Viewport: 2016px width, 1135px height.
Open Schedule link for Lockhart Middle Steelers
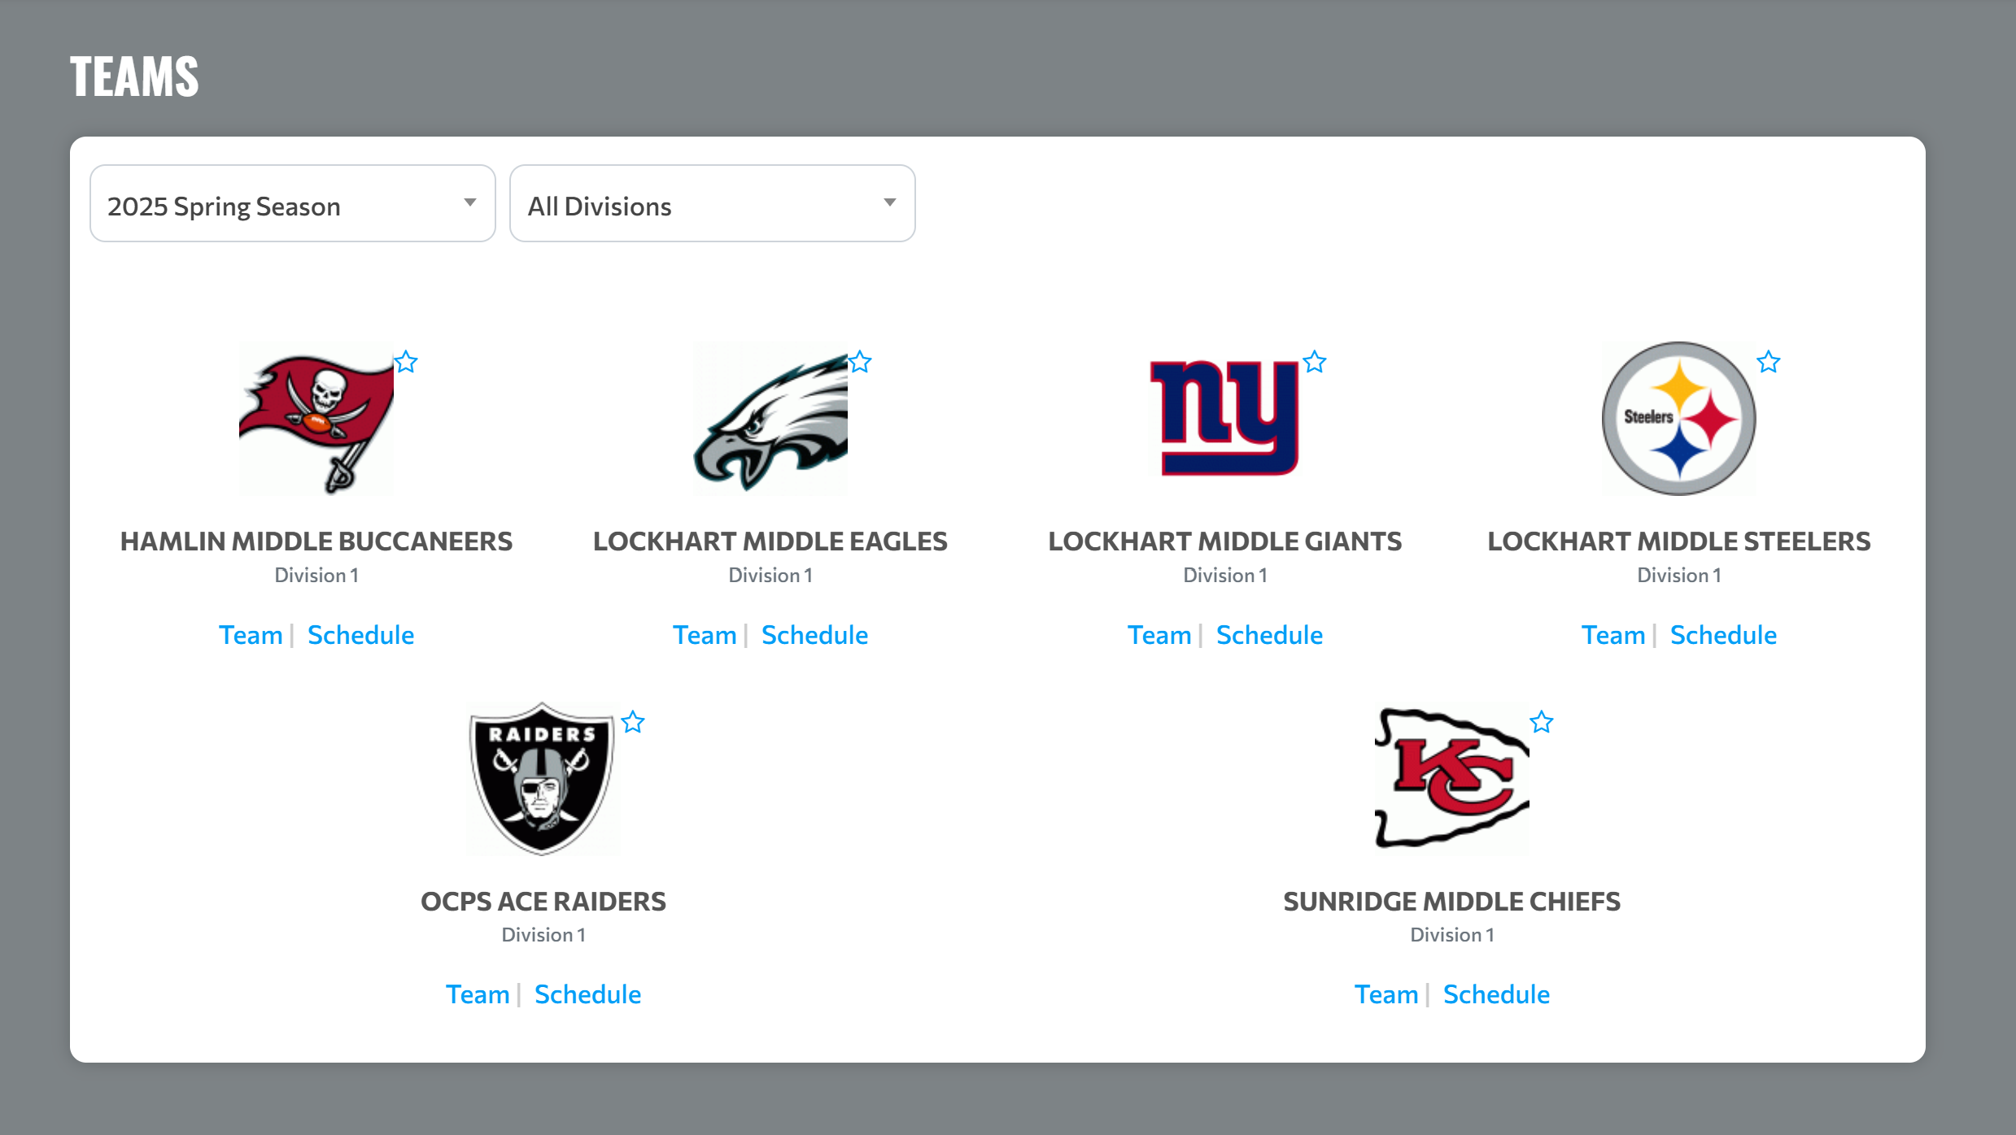point(1723,635)
